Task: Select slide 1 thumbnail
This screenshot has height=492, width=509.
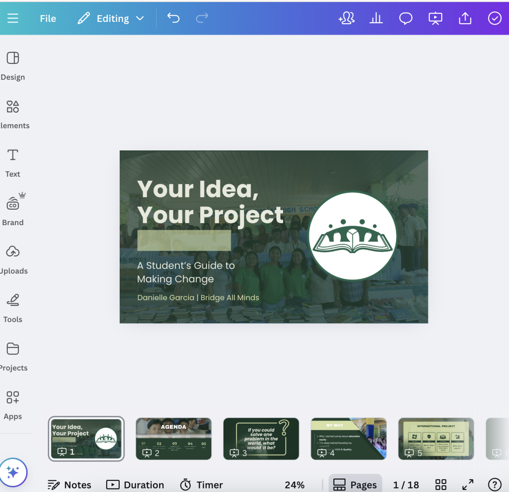Action: click(86, 439)
